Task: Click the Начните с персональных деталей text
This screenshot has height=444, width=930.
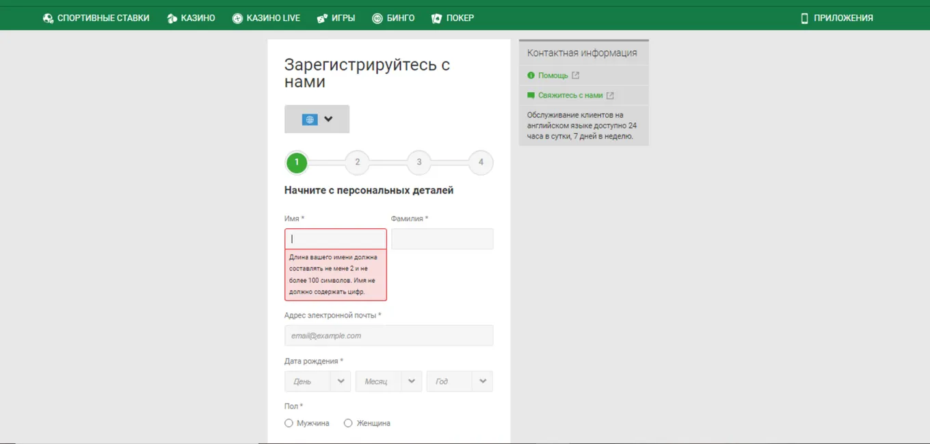Action: pyautogui.click(x=369, y=191)
